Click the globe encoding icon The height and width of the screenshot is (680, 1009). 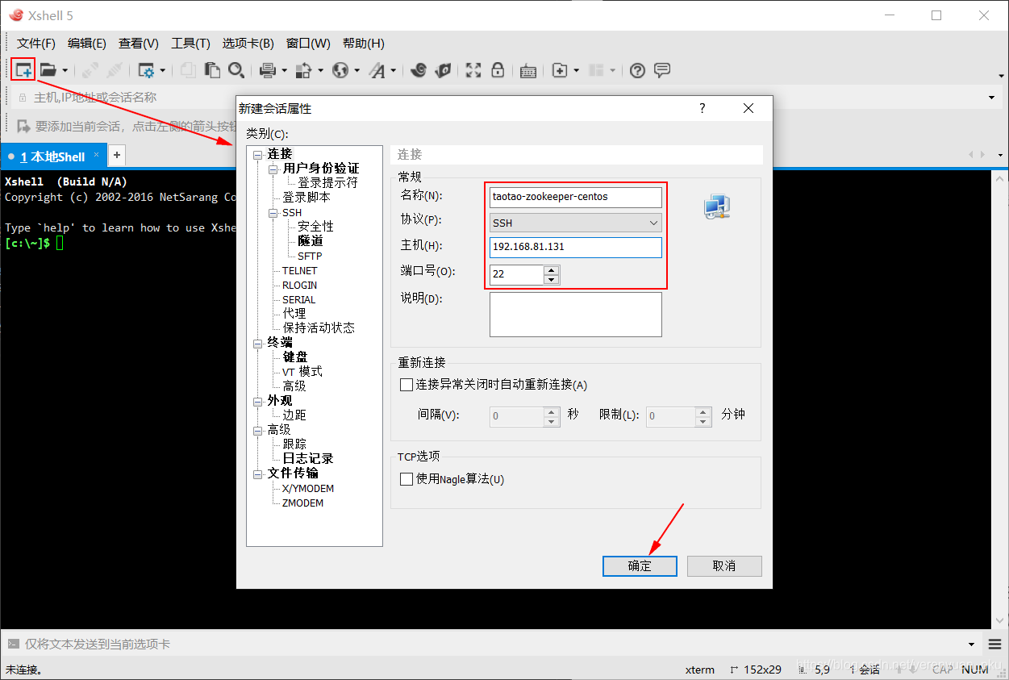coord(340,70)
